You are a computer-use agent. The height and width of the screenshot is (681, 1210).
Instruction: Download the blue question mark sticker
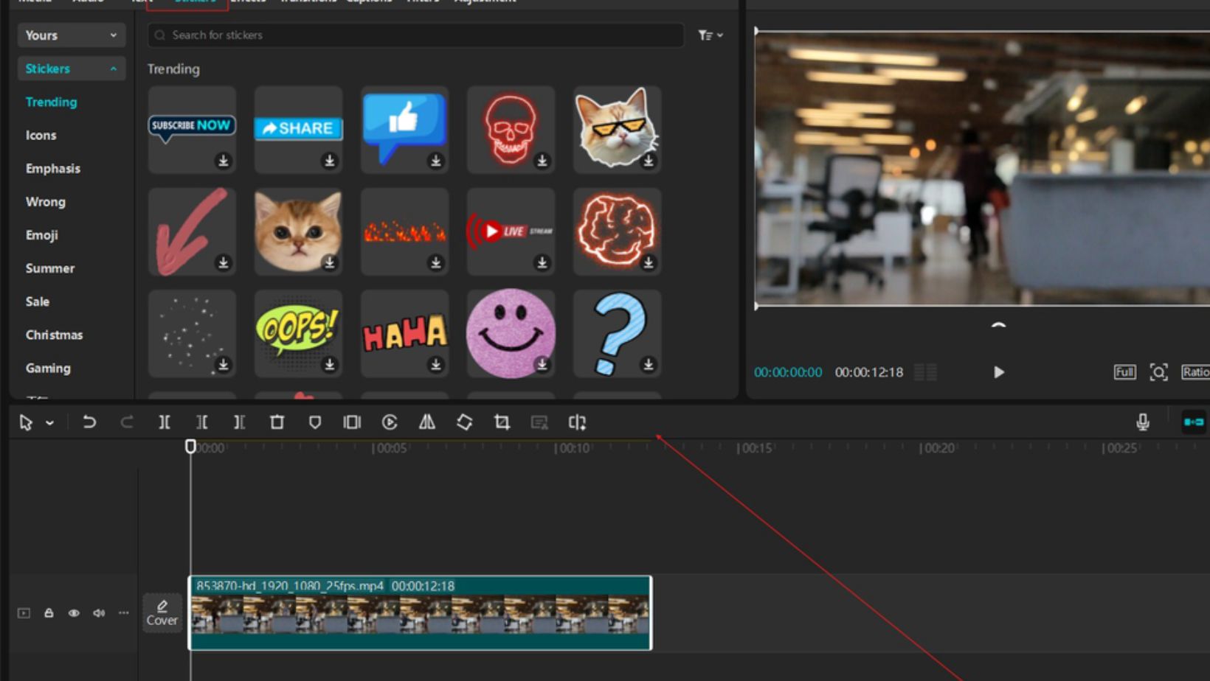(x=648, y=364)
